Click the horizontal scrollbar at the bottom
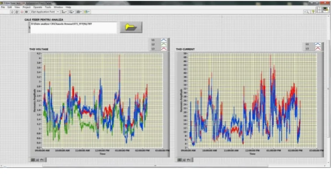331x174 pixels. tap(155, 166)
